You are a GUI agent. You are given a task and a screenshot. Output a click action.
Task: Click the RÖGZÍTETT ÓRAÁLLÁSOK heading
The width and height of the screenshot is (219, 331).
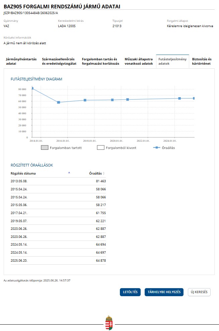[32, 165]
